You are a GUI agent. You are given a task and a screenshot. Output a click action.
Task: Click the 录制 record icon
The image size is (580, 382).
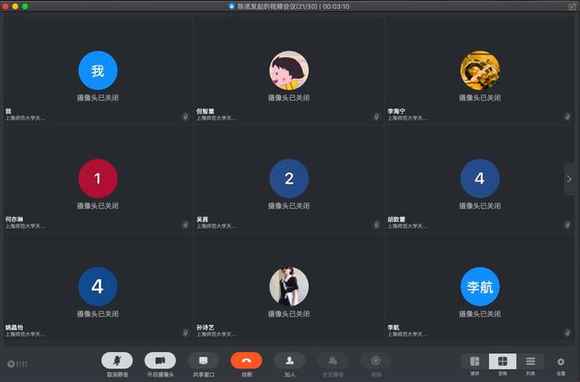click(x=375, y=361)
